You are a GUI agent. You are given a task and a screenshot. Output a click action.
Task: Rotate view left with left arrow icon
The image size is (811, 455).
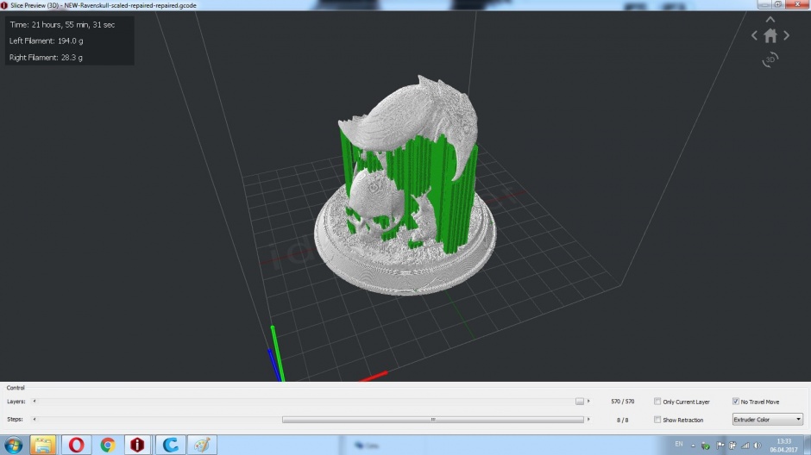click(x=754, y=35)
